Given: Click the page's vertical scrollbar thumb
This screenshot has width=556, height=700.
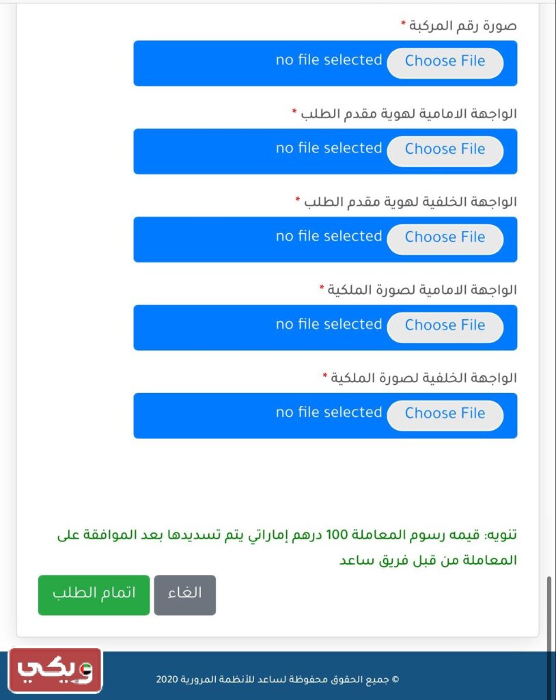Looking at the screenshot, I should 548,615.
